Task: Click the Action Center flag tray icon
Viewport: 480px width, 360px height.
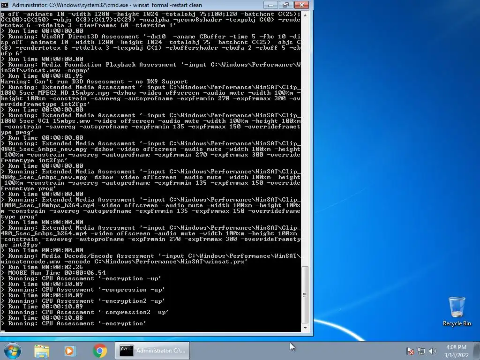Action: point(410,351)
